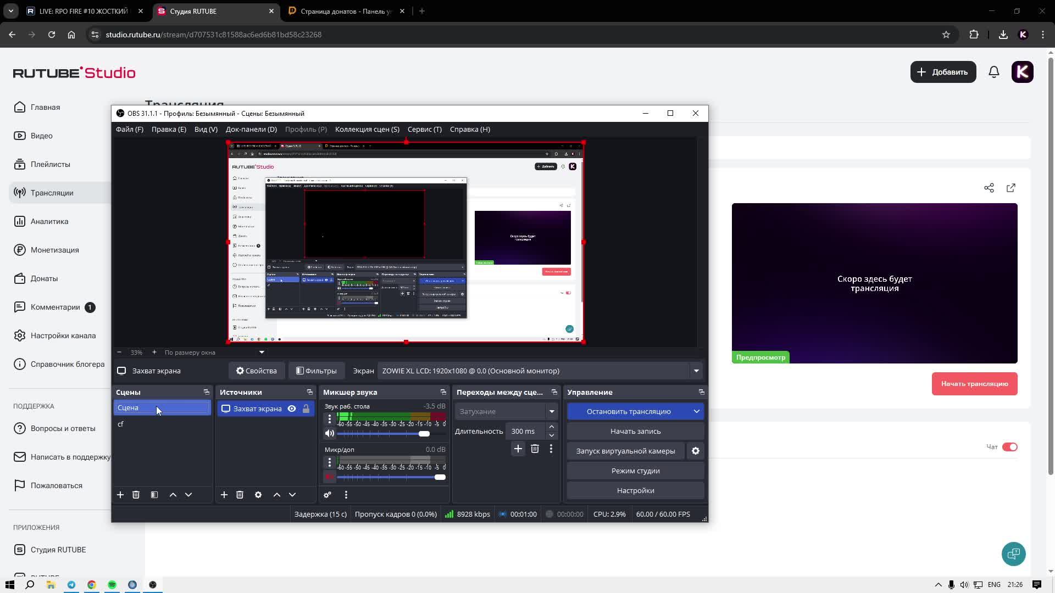
Task: Add a scene transition with the plus
Action: point(518,449)
